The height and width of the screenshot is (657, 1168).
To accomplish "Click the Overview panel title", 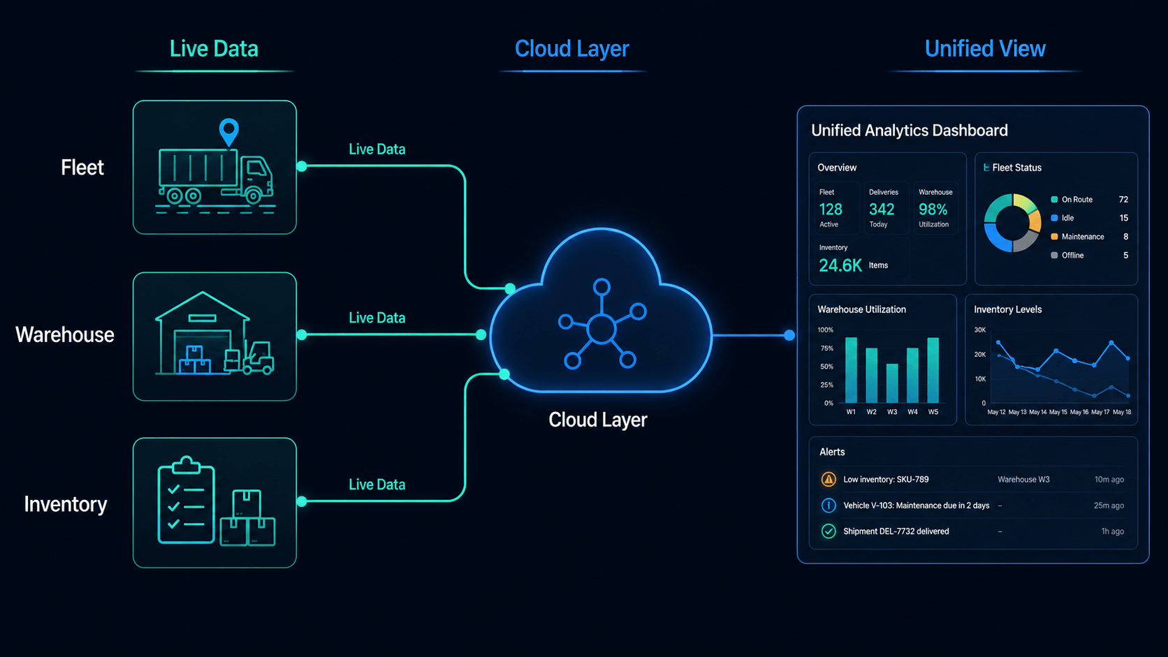I will coord(837,168).
